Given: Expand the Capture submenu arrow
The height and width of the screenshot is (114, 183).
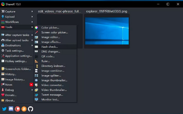Looking at the screenshot, I should coord(32,12).
